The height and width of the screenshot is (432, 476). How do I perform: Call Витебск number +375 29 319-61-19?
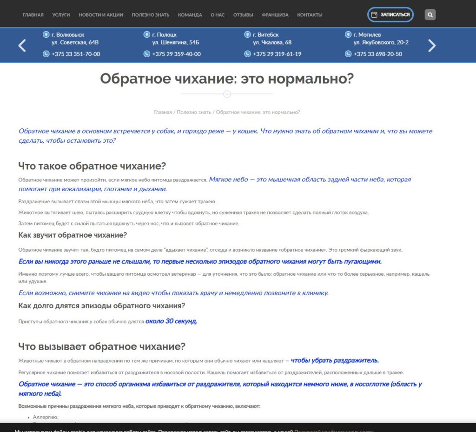(x=277, y=54)
